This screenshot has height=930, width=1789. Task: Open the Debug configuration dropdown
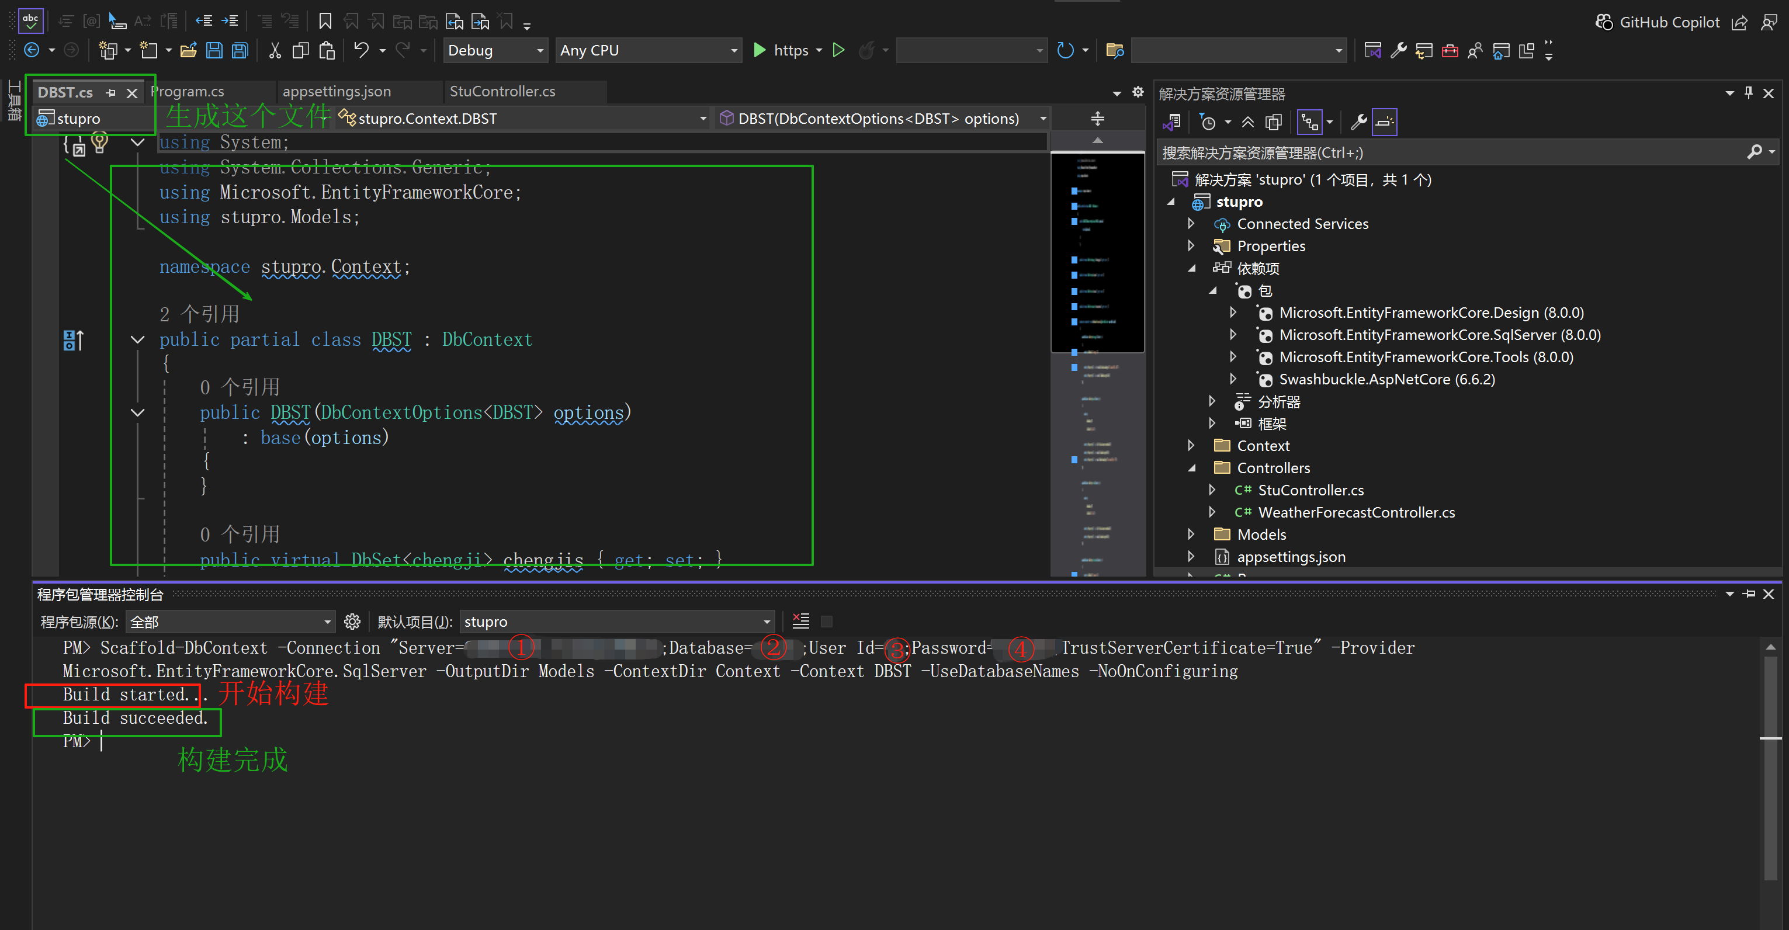(495, 50)
